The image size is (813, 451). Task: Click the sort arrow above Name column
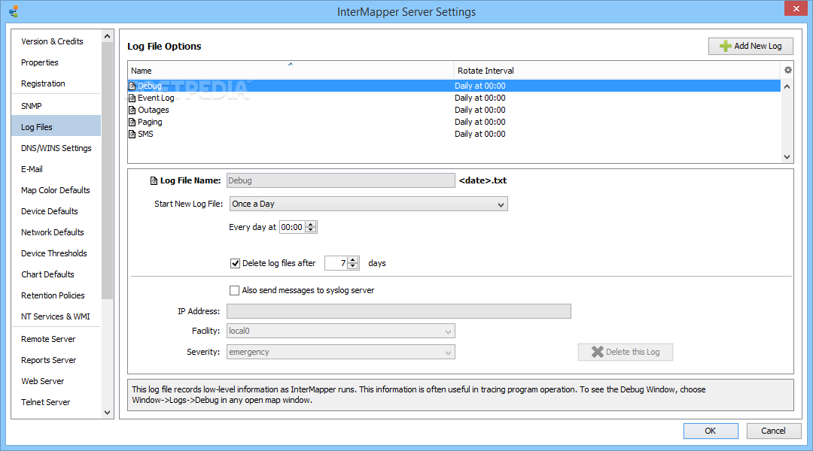[291, 64]
